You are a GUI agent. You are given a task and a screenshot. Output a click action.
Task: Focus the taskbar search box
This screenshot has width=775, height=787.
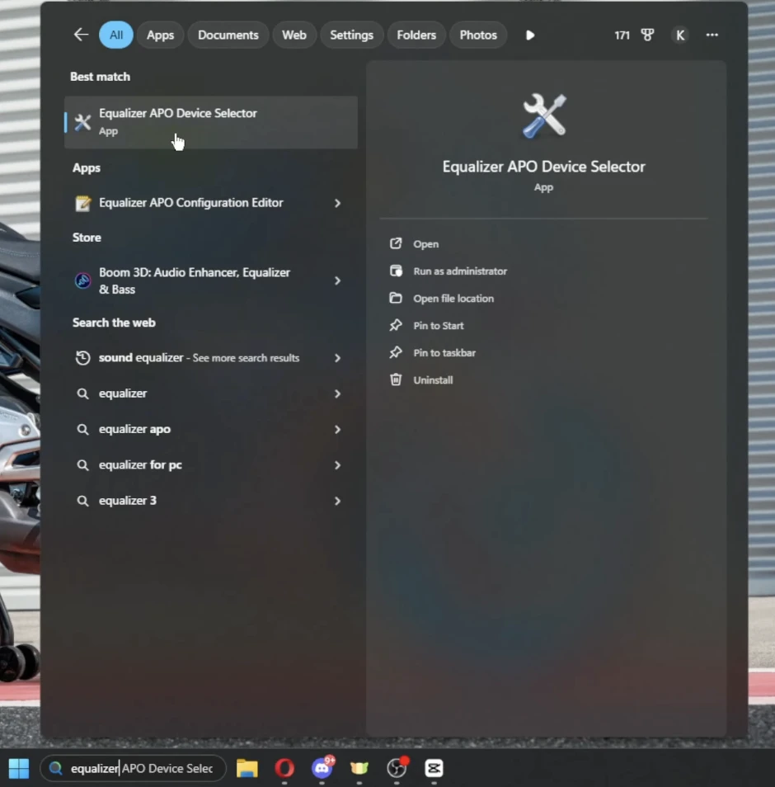point(133,768)
